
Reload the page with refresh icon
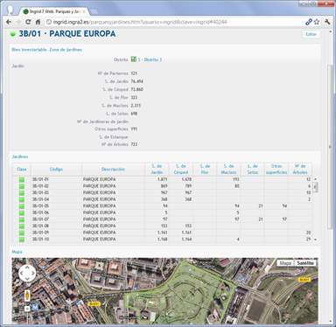pyautogui.click(x=28, y=22)
